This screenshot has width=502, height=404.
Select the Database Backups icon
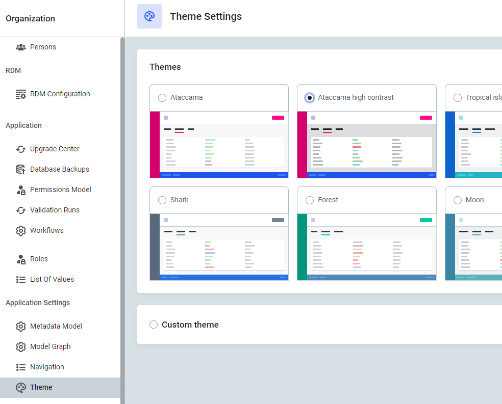[x=20, y=169]
